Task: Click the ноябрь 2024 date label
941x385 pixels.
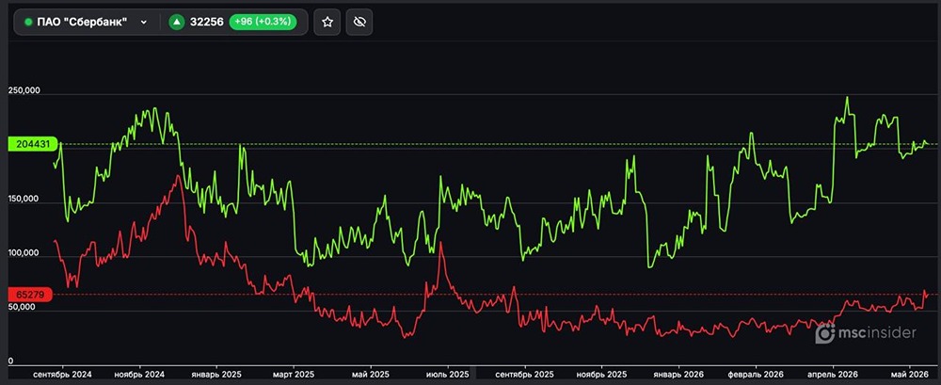Action: click(139, 375)
